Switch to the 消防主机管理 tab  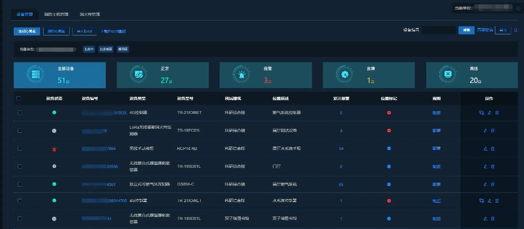pyautogui.click(x=56, y=13)
